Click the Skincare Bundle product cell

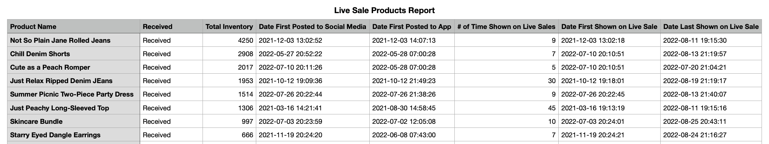tap(36, 121)
